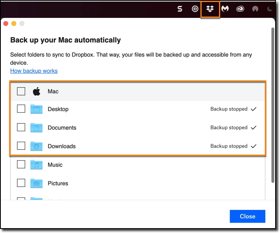280x233 pixels.
Task: Click the Documents folder icon
Action: pos(36,128)
